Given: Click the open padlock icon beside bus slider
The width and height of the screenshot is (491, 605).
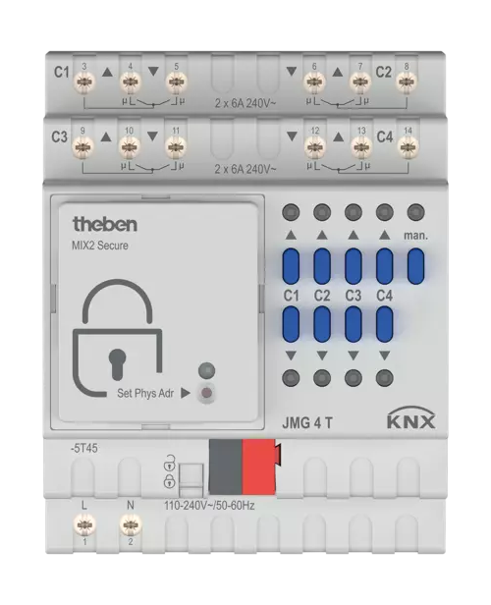Looking at the screenshot, I should pyautogui.click(x=170, y=463).
